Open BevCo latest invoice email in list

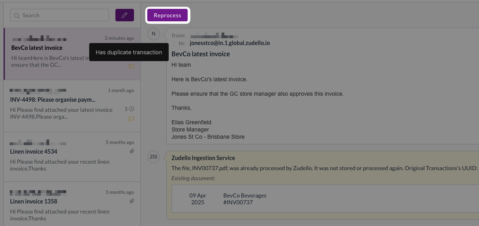point(72,54)
